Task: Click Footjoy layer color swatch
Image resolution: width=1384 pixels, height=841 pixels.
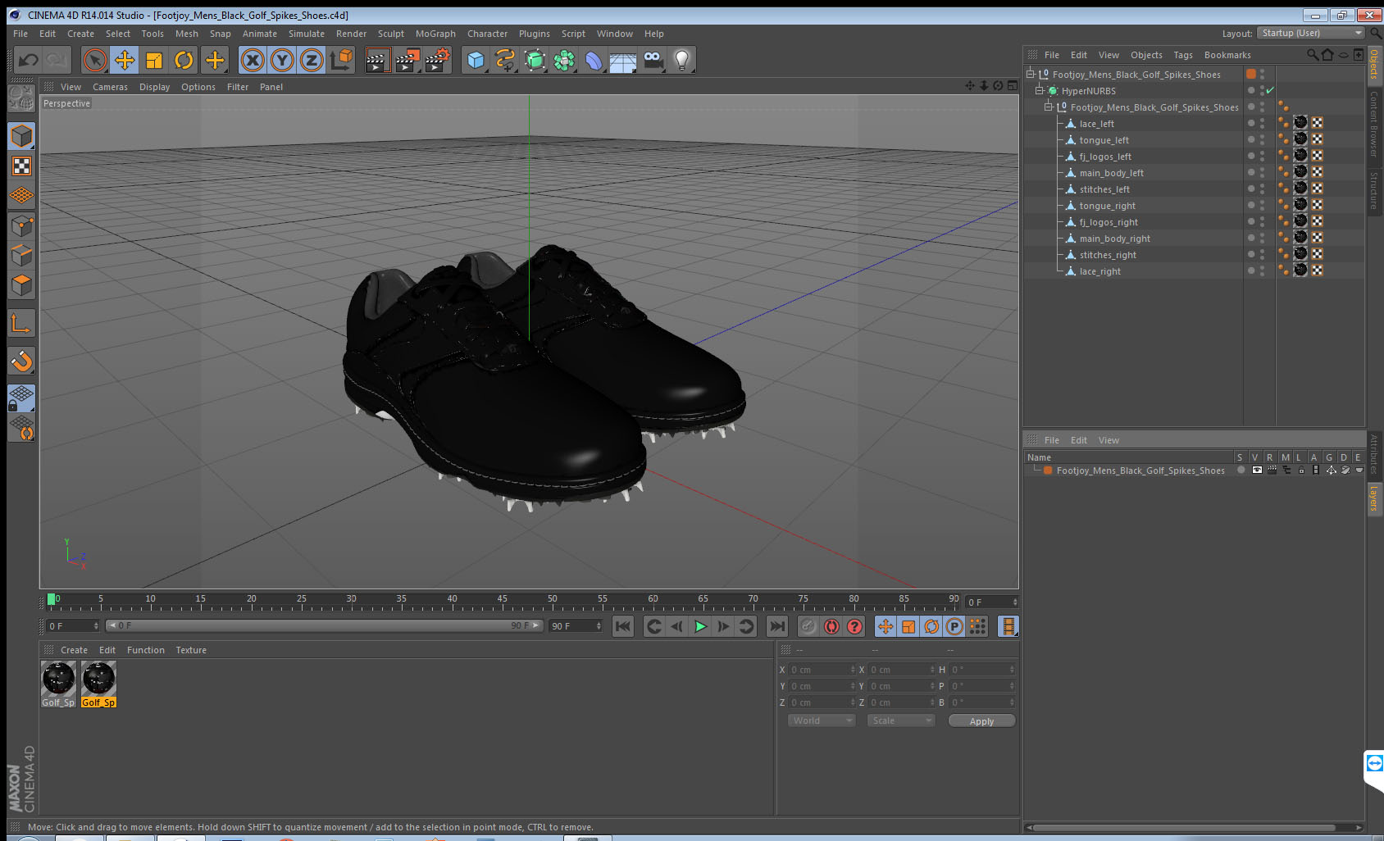Action: tap(1048, 471)
